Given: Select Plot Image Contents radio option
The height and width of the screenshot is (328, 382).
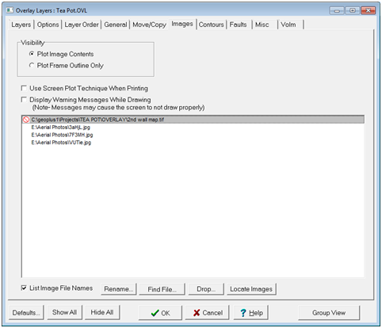Looking at the screenshot, I should pos(32,54).
